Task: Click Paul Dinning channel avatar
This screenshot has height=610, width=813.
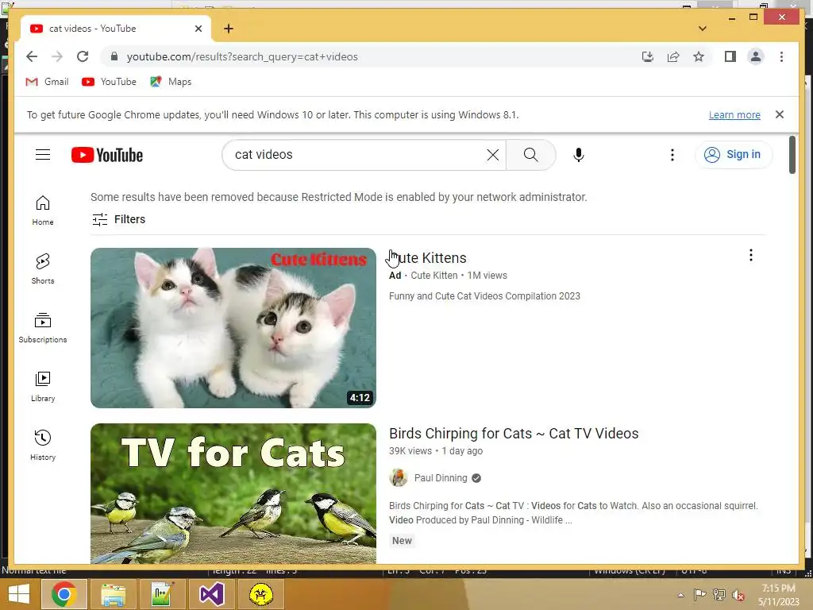Action: click(399, 477)
